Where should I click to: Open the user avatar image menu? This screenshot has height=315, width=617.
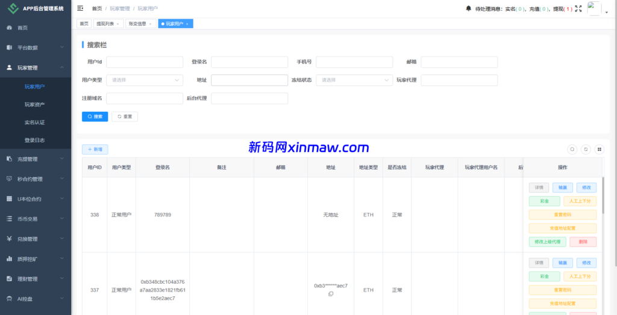[594, 8]
